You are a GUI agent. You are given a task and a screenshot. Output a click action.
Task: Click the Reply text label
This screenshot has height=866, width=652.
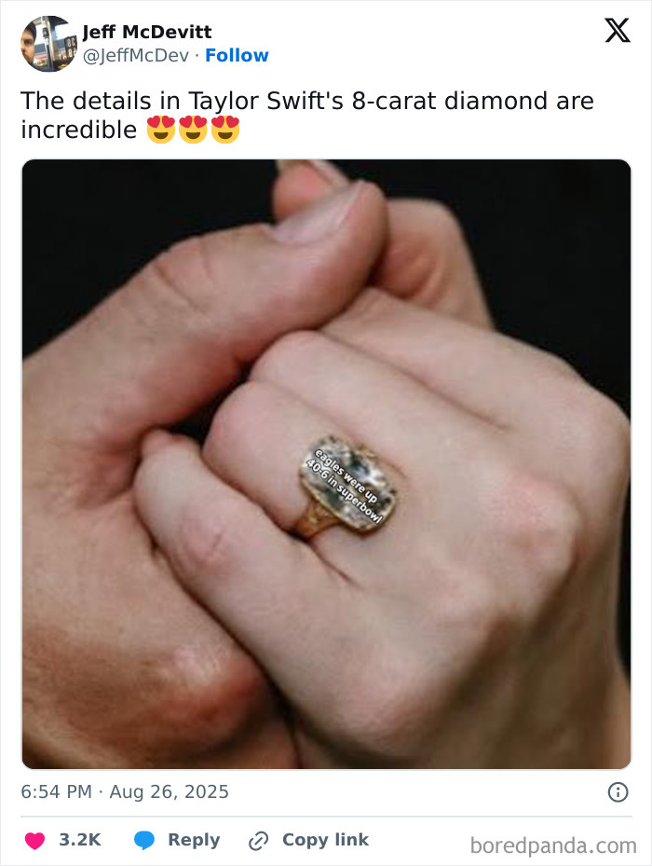point(194,840)
